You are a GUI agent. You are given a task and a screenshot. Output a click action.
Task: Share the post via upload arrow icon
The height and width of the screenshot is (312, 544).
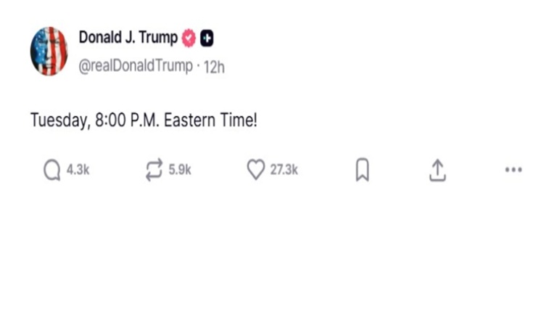pyautogui.click(x=437, y=171)
